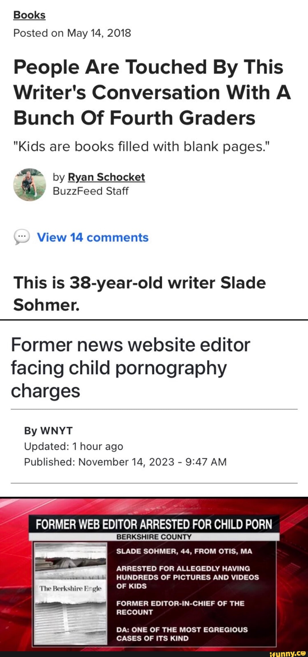Click the speech bubble comments icon
The width and height of the screenshot is (308, 657).
(x=22, y=238)
